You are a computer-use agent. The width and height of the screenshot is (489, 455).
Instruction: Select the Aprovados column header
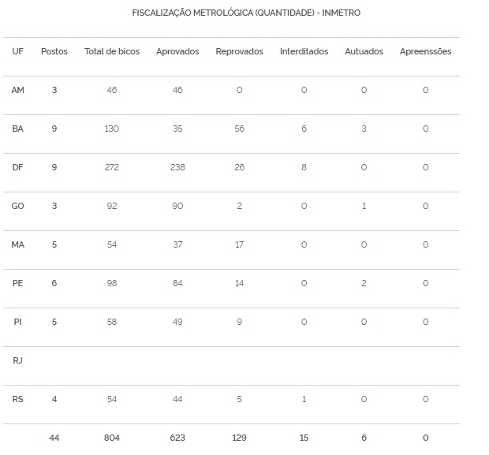point(177,51)
